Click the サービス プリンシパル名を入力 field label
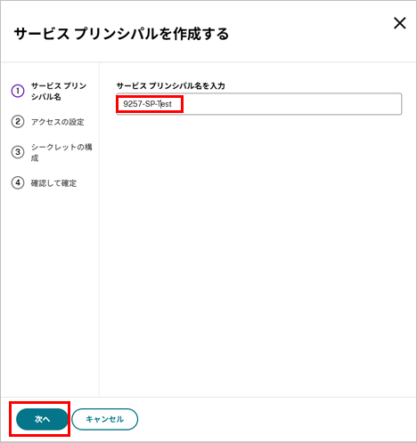417x443 pixels. tap(170, 86)
